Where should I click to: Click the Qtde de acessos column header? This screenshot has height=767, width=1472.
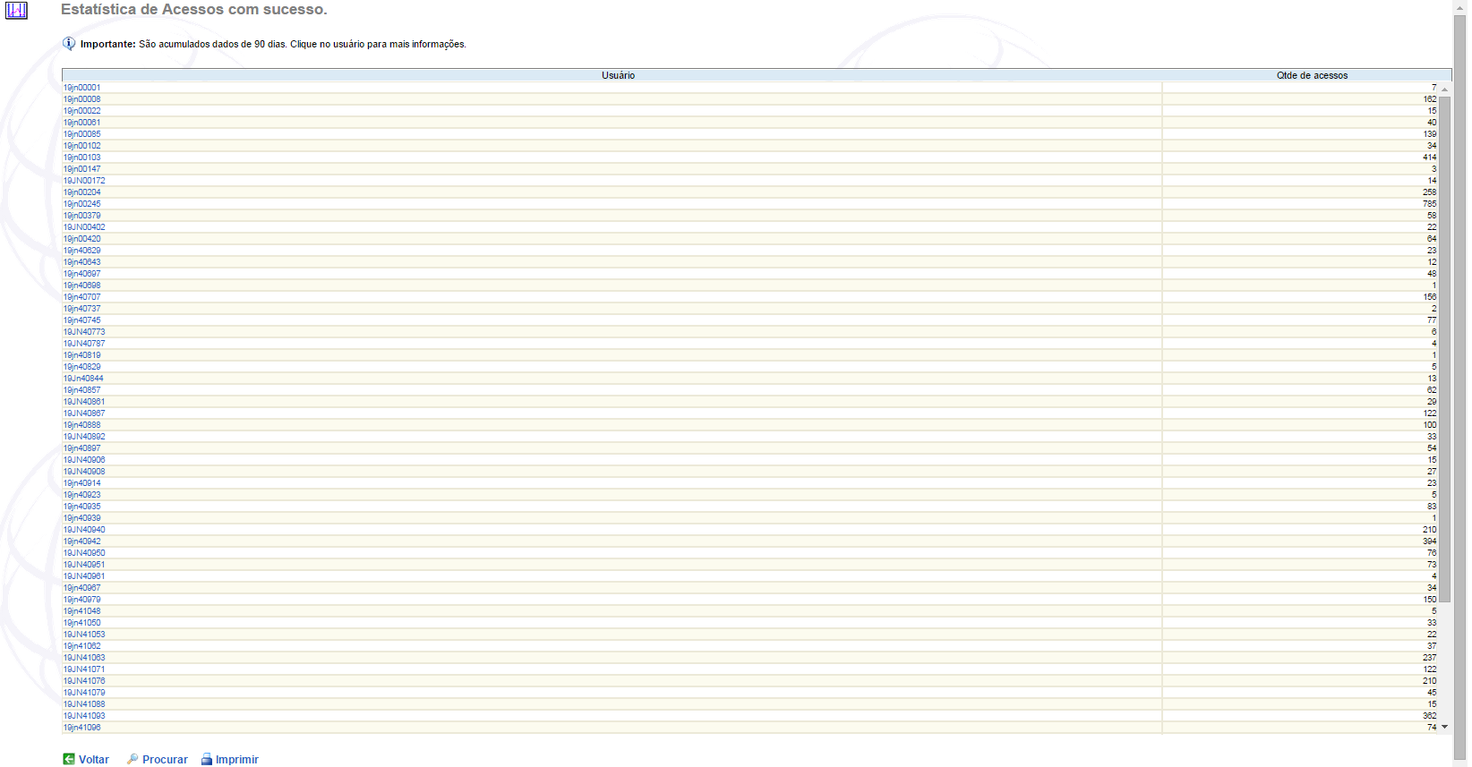[1311, 75]
